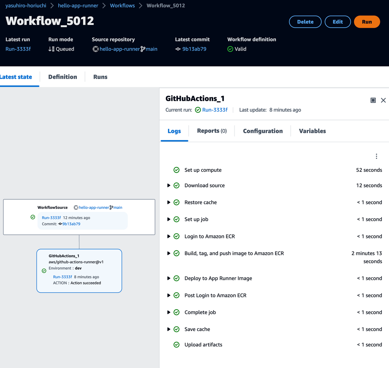Click the success icon beside Complete job
The height and width of the screenshot is (368, 389).
[177, 312]
